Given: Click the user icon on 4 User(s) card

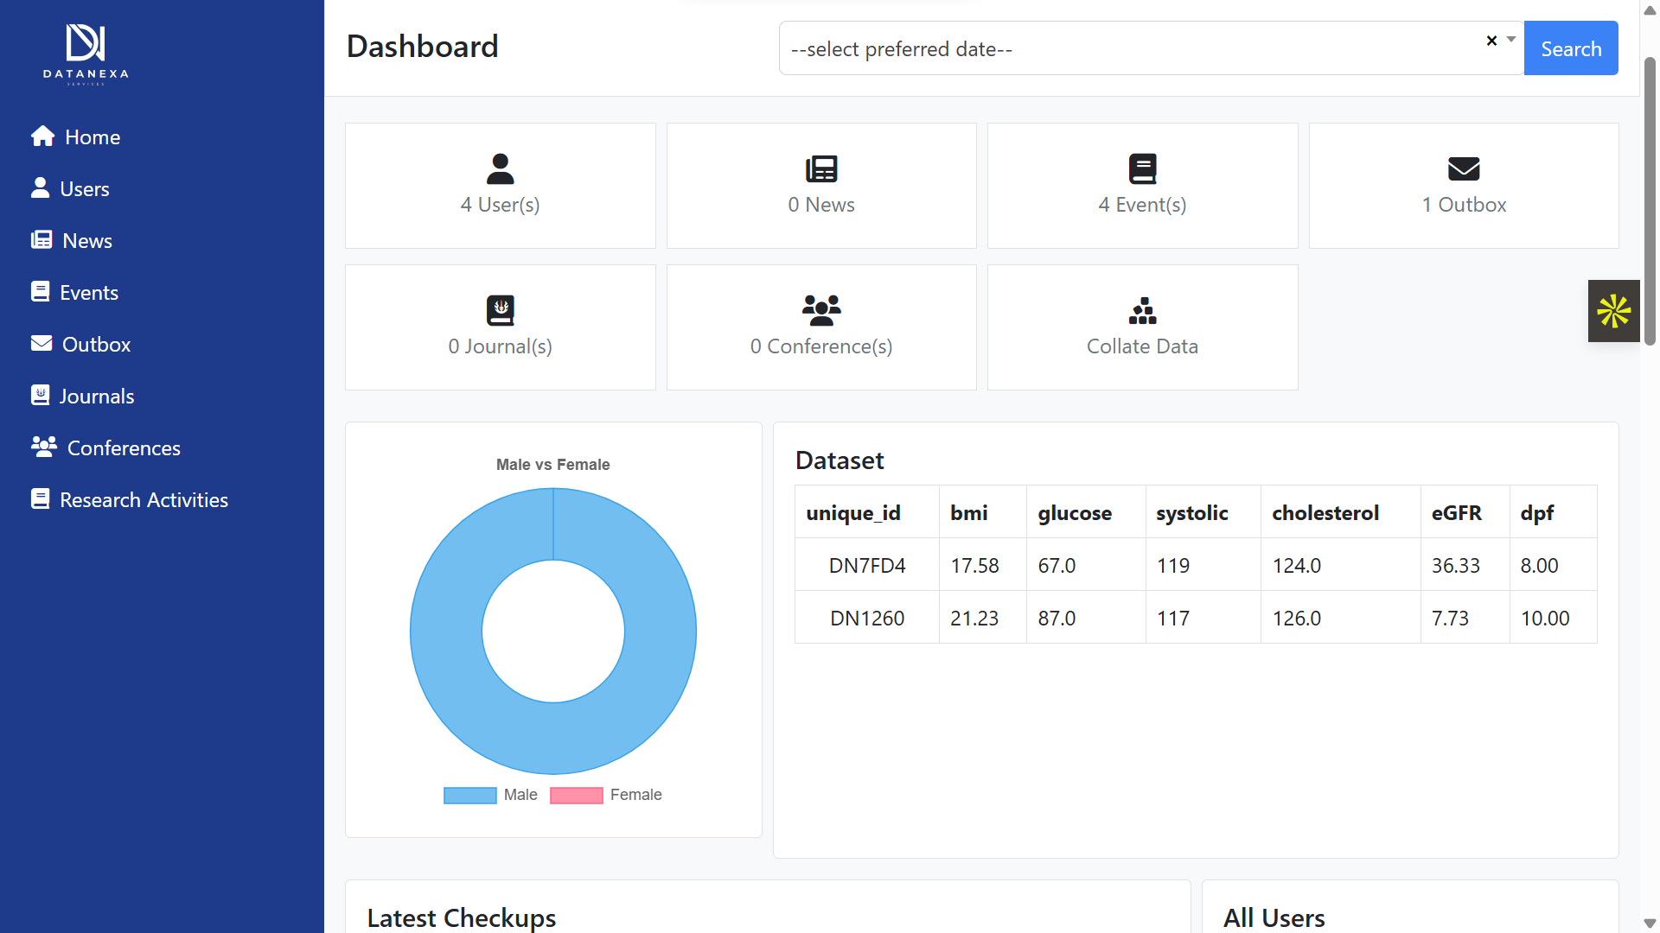Looking at the screenshot, I should coord(500,168).
